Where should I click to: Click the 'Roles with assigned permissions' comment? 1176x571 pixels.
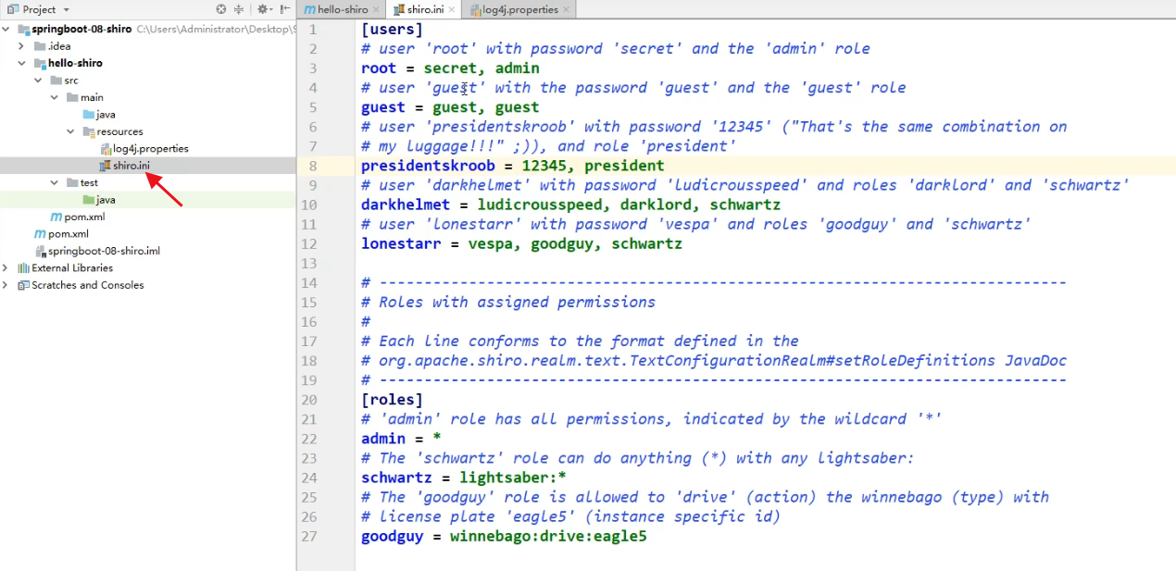[x=508, y=302]
